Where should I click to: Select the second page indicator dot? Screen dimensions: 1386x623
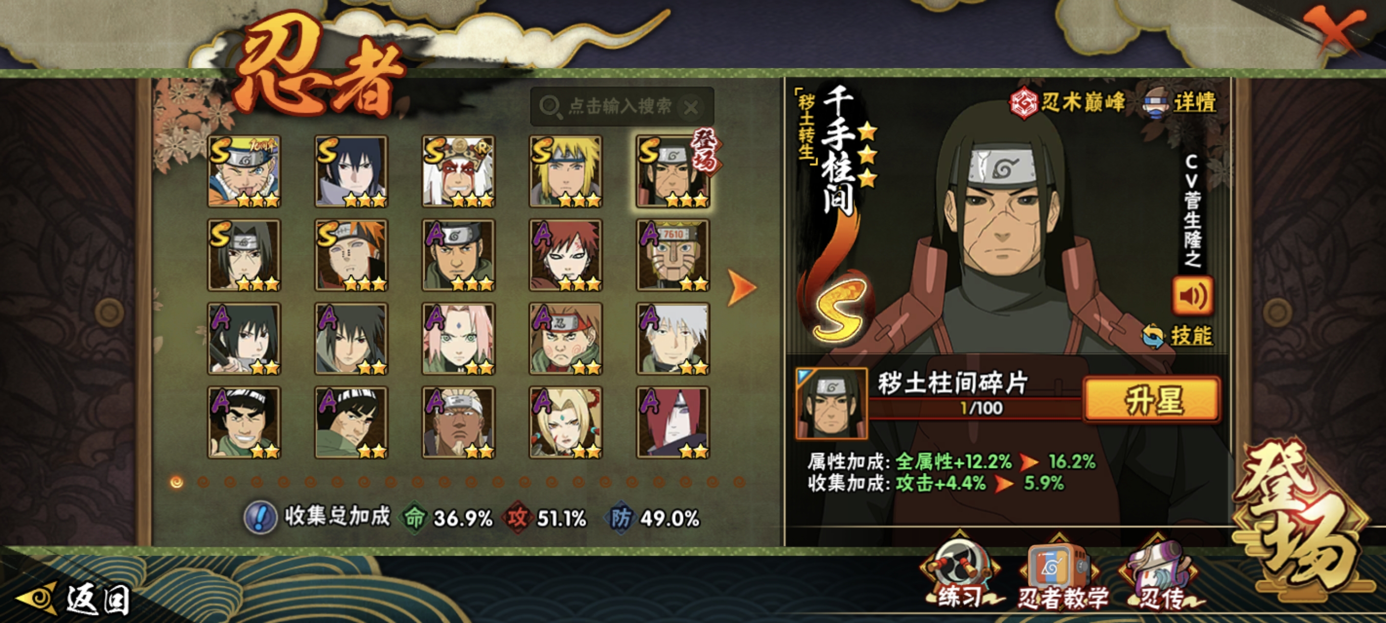(x=203, y=482)
